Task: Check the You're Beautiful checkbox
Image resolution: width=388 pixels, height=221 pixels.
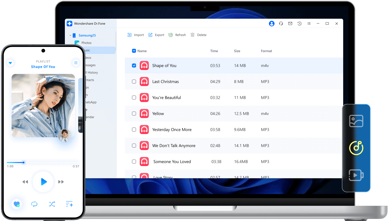Action: pyautogui.click(x=134, y=98)
